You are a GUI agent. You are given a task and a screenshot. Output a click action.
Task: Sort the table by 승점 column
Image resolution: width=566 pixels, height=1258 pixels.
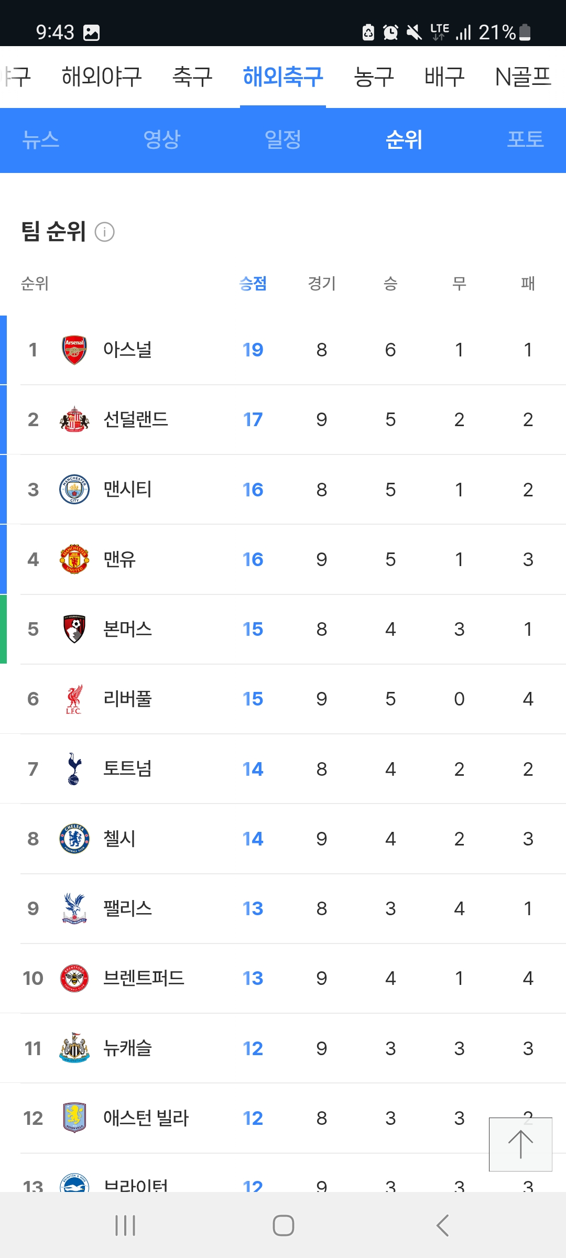(x=253, y=284)
